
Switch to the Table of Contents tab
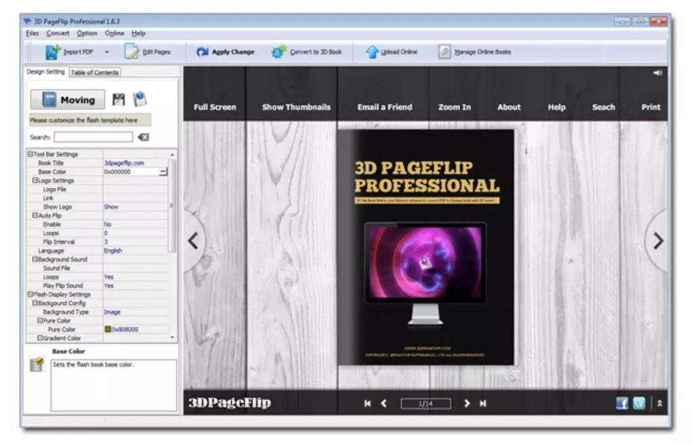[x=94, y=72]
